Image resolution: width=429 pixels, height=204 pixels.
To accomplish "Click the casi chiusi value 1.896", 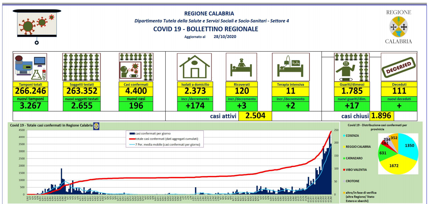I will click(382, 116).
